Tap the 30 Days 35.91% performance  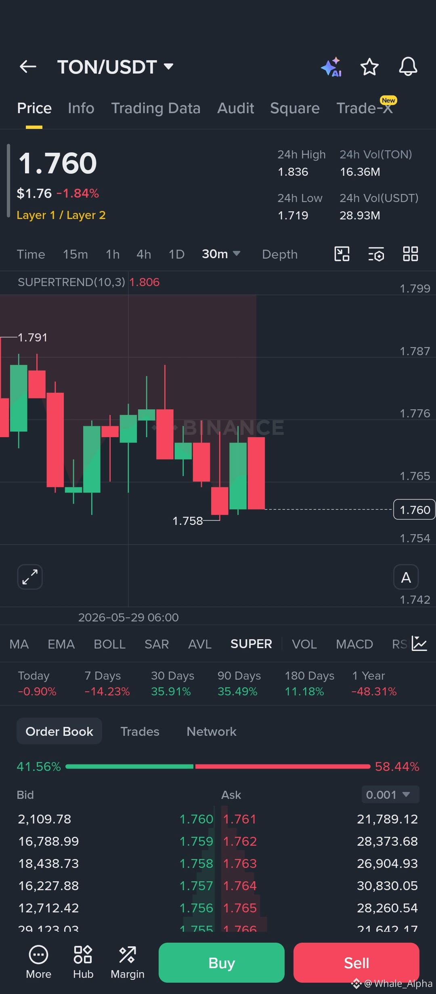(172, 684)
